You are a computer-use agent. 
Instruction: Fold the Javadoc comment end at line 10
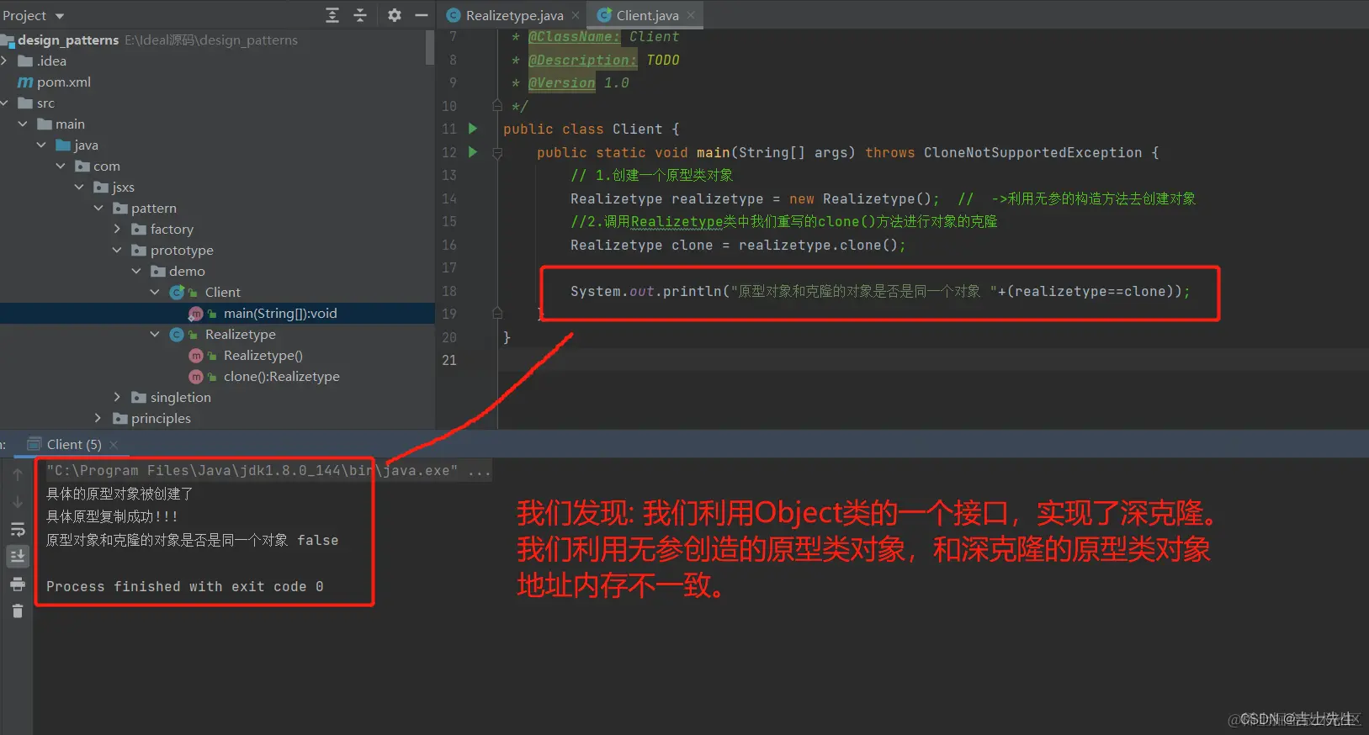click(497, 106)
